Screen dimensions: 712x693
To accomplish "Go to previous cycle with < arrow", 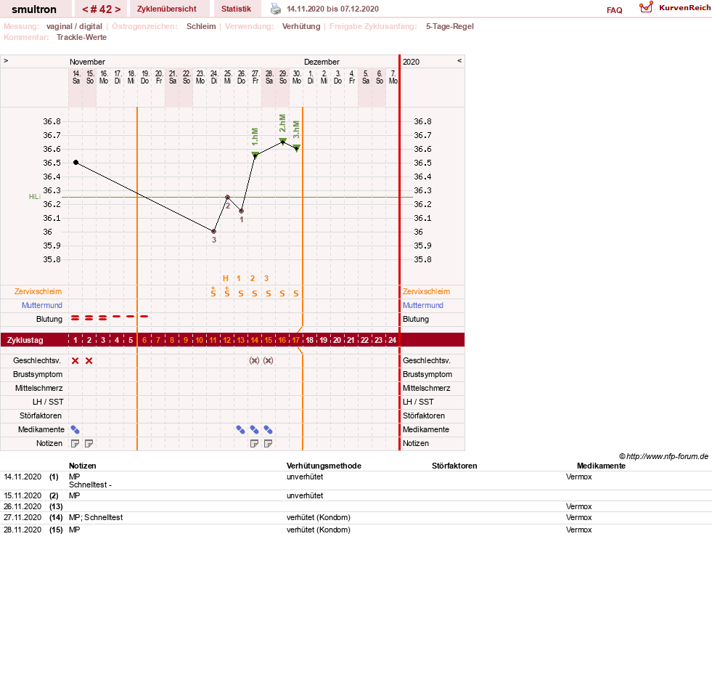I will (x=85, y=9).
